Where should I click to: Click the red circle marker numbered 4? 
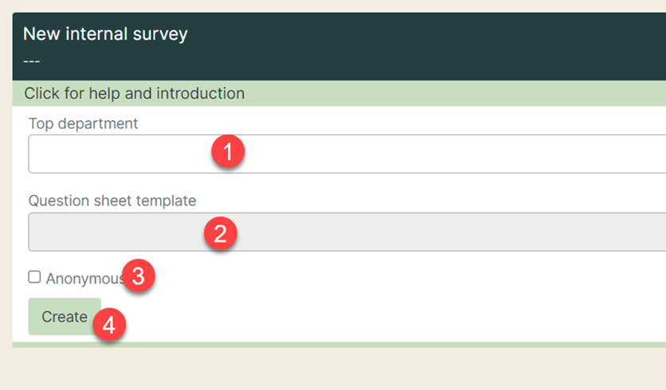coord(109,325)
